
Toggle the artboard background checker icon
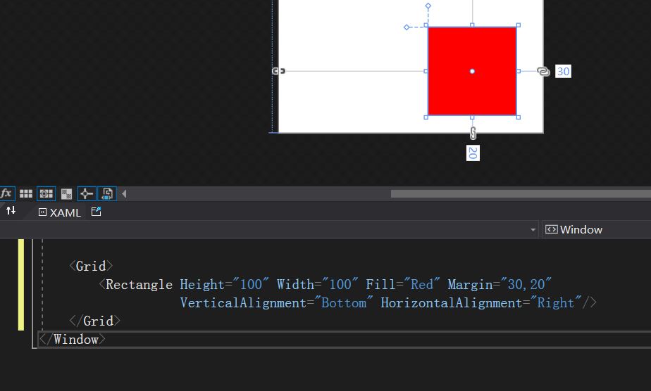point(66,194)
